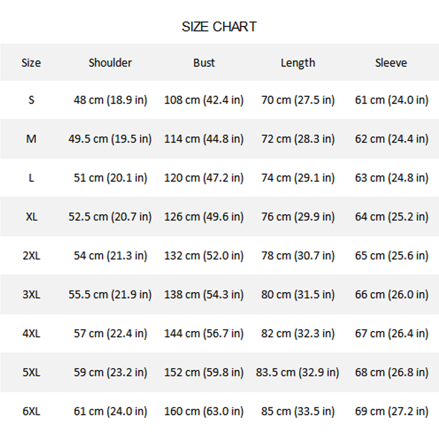This screenshot has width=439, height=439.
Task: Click the 55.5 cm shoulder measurement
Action: (110, 295)
